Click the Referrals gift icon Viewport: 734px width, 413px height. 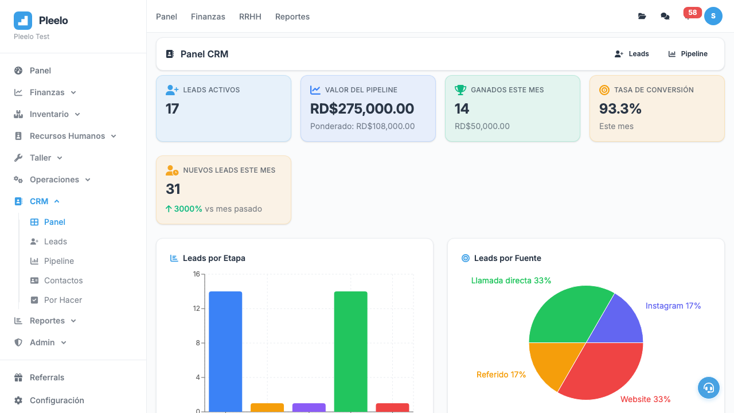tap(18, 377)
